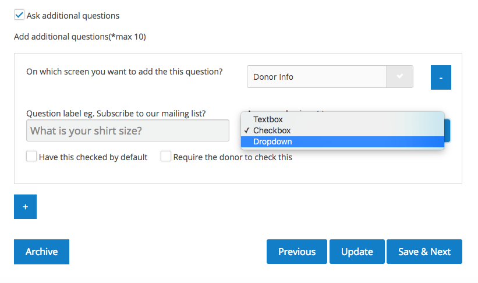Image resolution: width=478 pixels, height=283 pixels.
Task: Click the blue answer type select edge behind the list
Action: tap(448, 130)
